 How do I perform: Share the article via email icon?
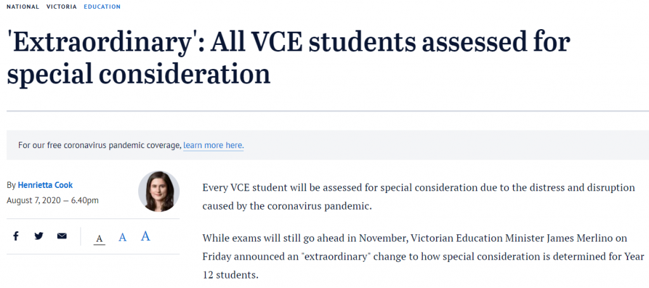click(61, 236)
